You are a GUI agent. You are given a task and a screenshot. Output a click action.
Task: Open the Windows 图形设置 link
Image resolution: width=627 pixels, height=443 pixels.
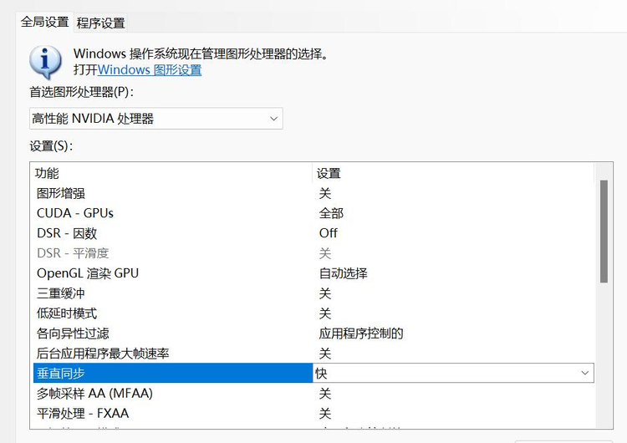click(150, 70)
